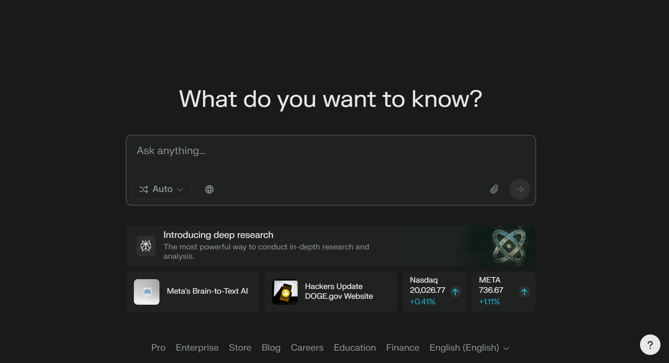
Task: Click the +1.11% META change
Action: click(x=489, y=302)
